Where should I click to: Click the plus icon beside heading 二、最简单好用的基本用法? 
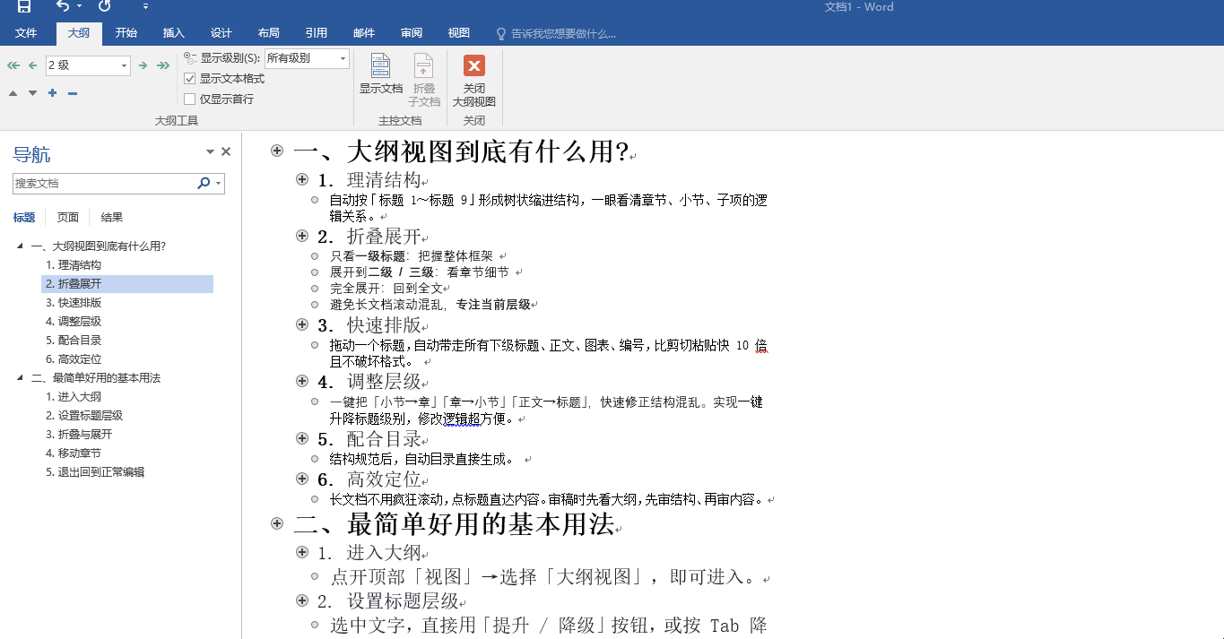pos(277,522)
